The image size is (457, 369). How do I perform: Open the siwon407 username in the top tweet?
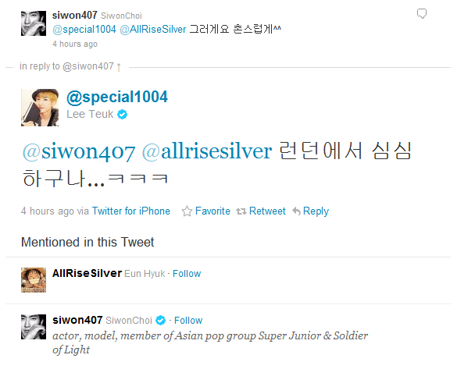[x=75, y=15]
